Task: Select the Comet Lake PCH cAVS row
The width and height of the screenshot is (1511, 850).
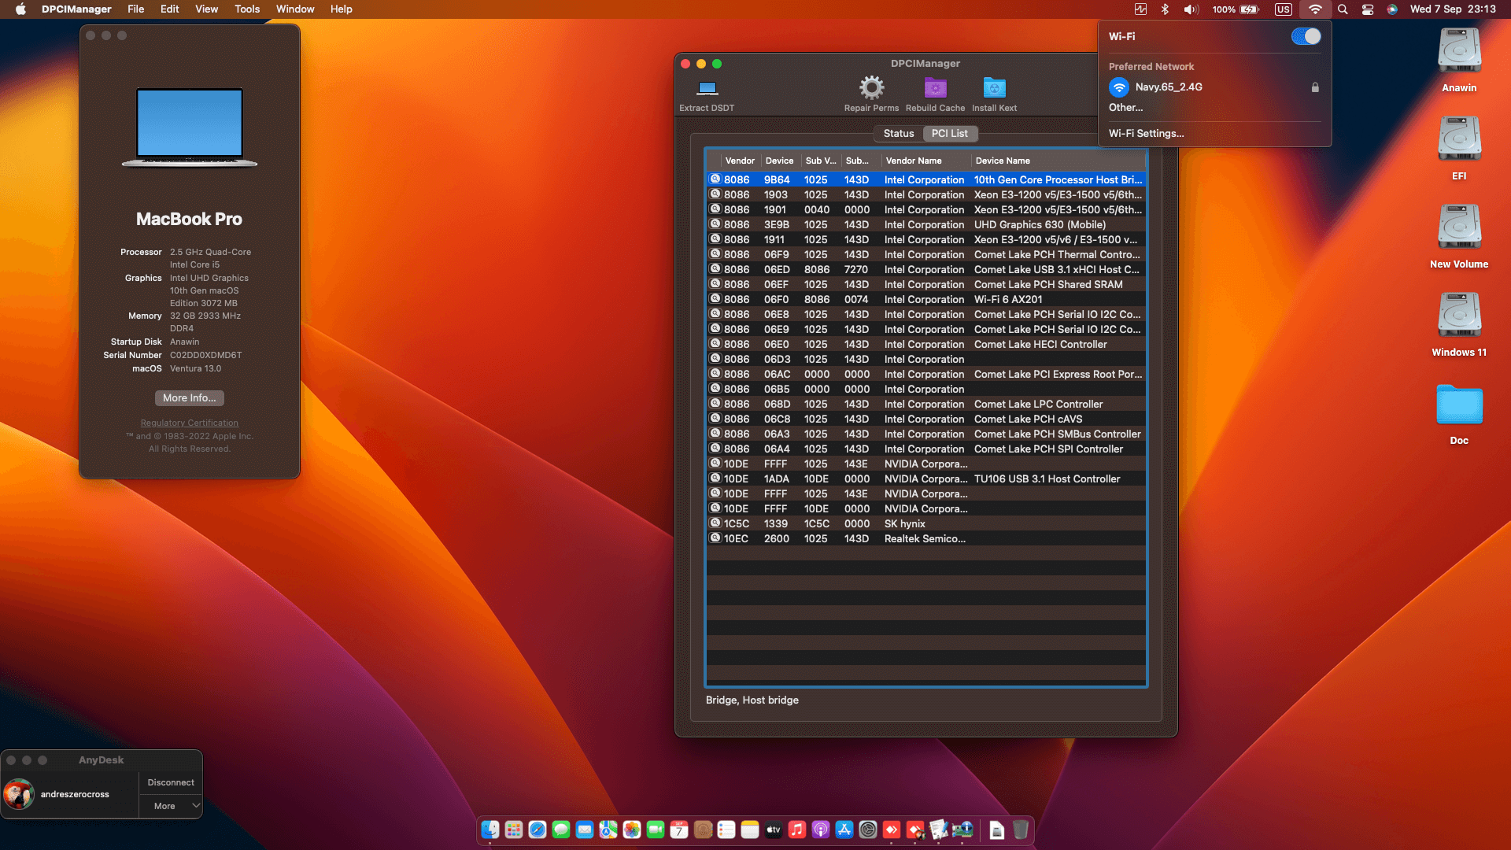Action: coord(925,419)
